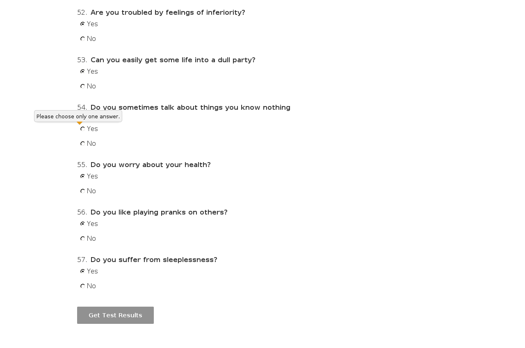The width and height of the screenshot is (525, 348).
Task: Click question 56 text about playing pranks
Action: pos(159,212)
